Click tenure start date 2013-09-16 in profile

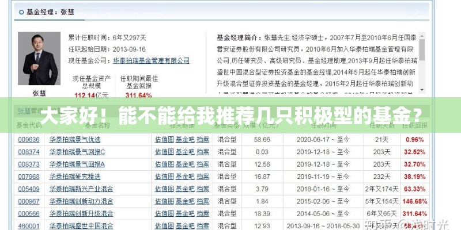point(129,49)
